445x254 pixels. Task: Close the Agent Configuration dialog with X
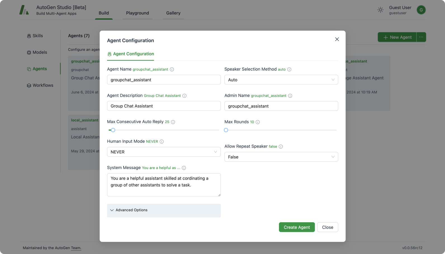point(337,39)
